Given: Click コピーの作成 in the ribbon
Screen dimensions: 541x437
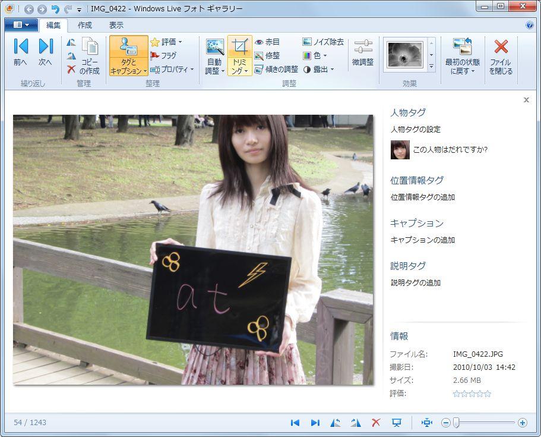Looking at the screenshot, I should pyautogui.click(x=90, y=58).
